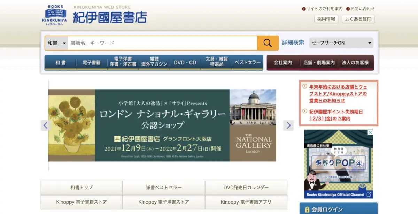The image size is (418, 214).
Task: Open the National Gallery shop banner
Action: (x=162, y=125)
